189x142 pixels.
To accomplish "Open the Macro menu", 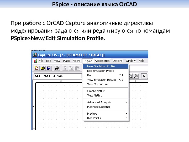I will coord(77,61).
